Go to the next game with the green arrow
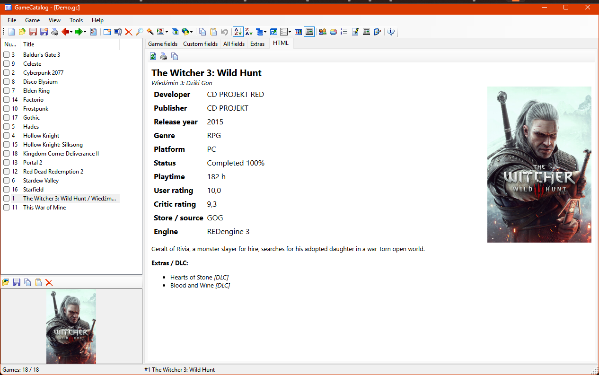Viewport: 599px width, 375px height. (79, 32)
